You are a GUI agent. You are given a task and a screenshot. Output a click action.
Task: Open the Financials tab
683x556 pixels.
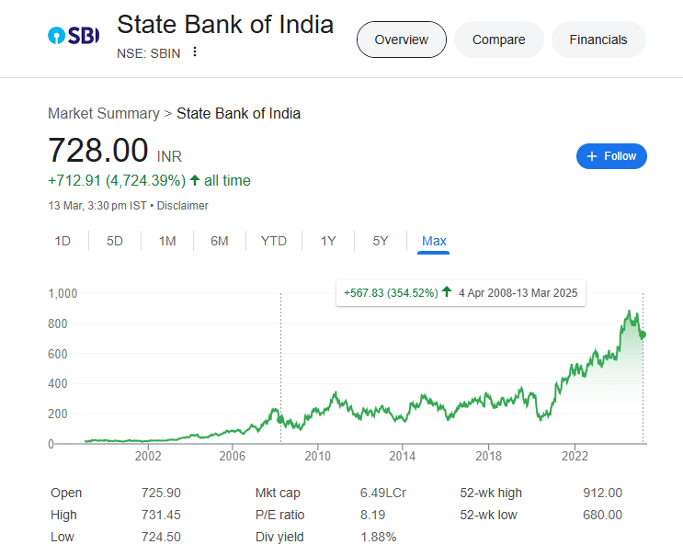click(598, 40)
